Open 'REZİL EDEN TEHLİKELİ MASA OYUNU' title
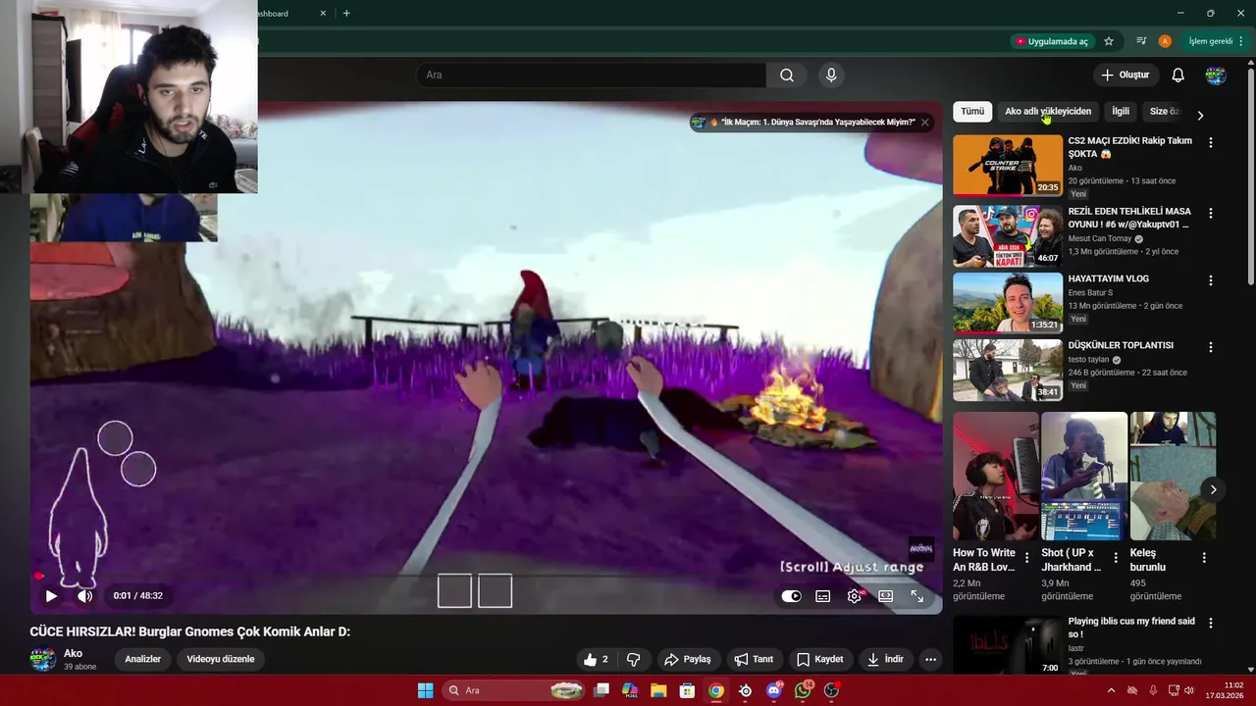The width and height of the screenshot is (1256, 706). pos(1129,218)
